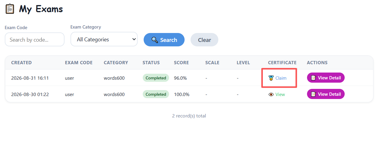Click the LEVEL column header
This screenshot has height=143, width=379.
pyautogui.click(x=243, y=63)
